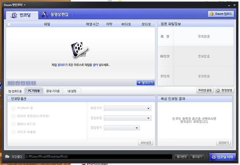Click the 프리셋 공유 button
Viewport: 240px width, 165px height.
[205, 90]
